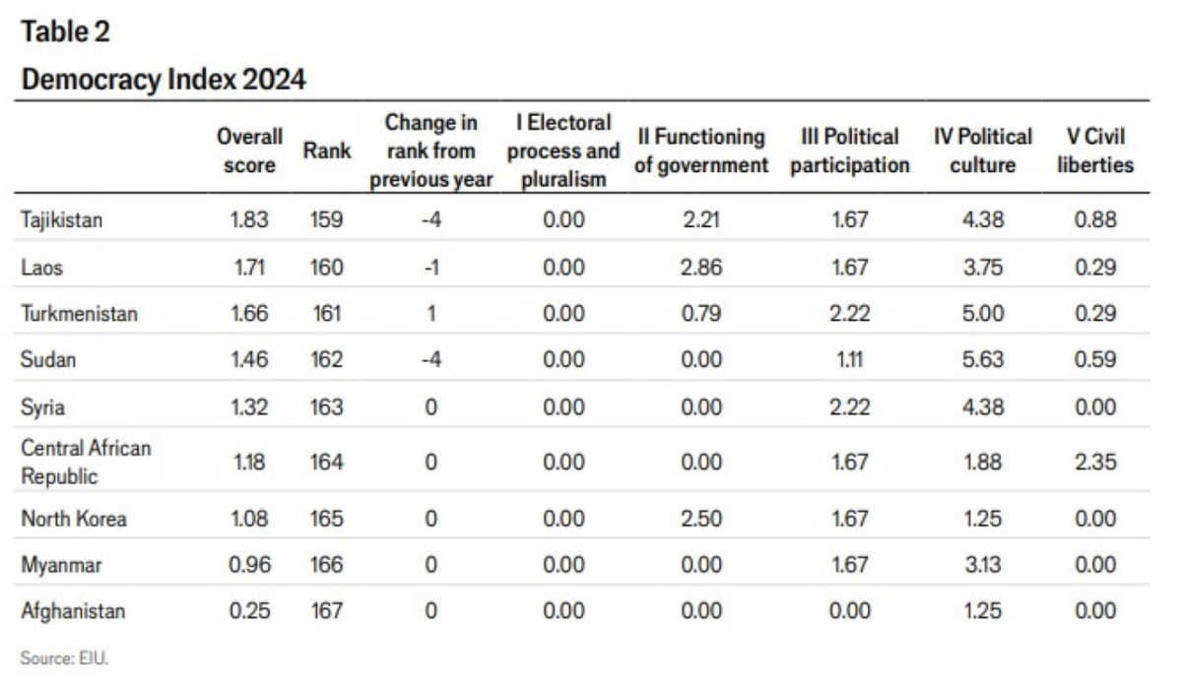Click the "Democracy Index 2024" title
The width and height of the screenshot is (1182, 680).
(x=164, y=81)
